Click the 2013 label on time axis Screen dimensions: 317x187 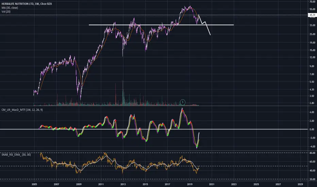tap(123, 184)
